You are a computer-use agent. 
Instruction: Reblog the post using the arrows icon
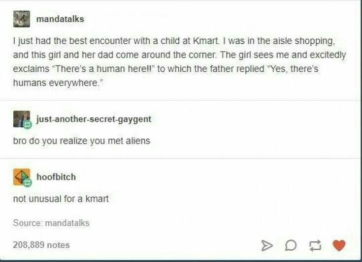click(315, 245)
